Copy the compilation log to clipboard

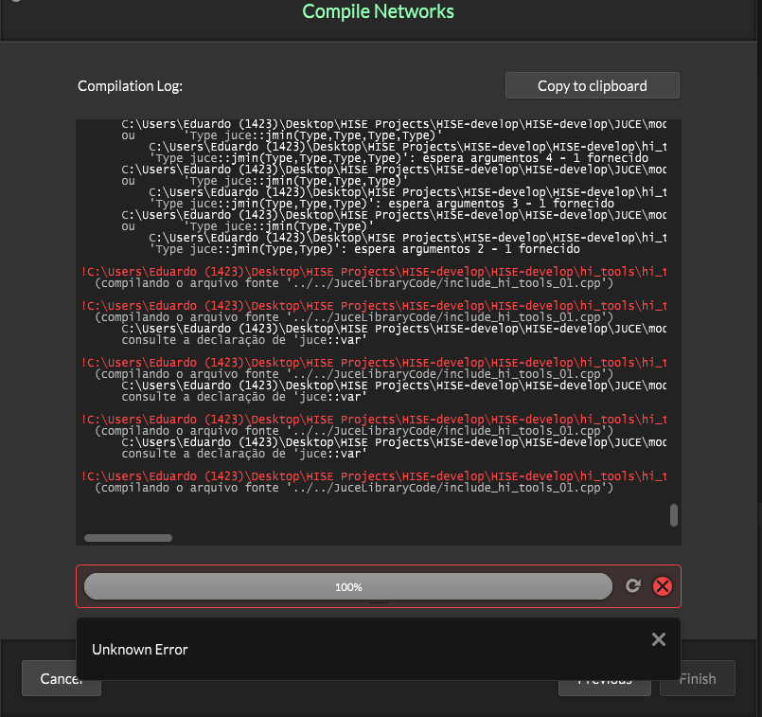tap(593, 85)
